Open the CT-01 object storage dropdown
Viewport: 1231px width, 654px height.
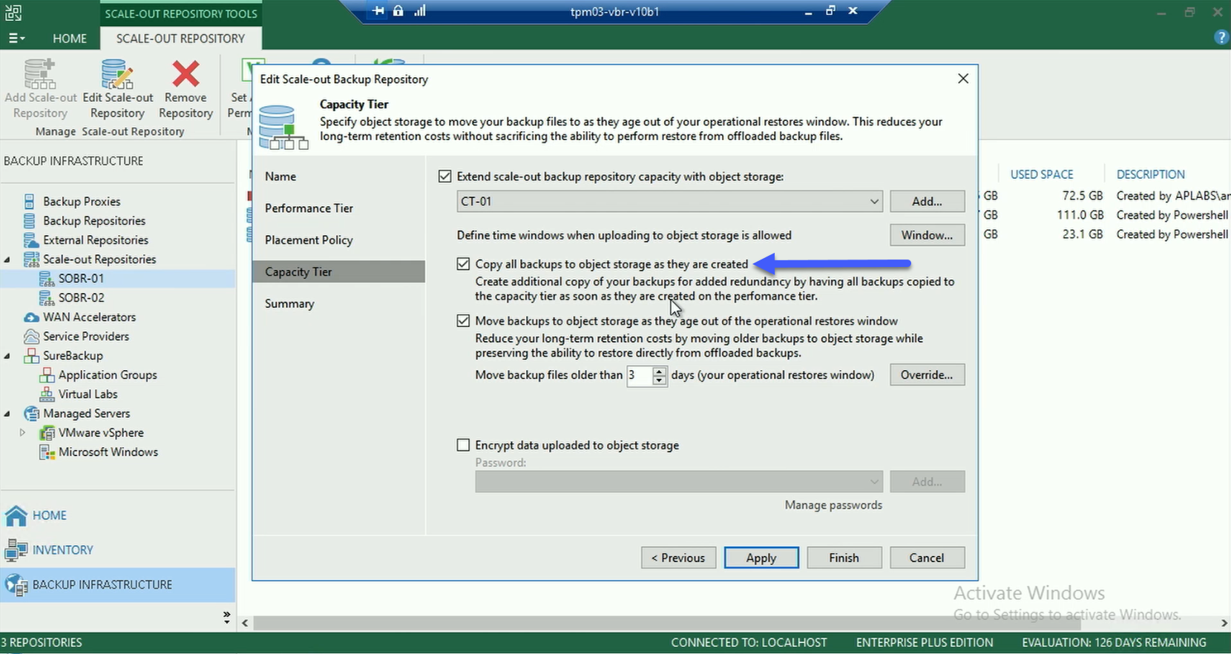[669, 202]
